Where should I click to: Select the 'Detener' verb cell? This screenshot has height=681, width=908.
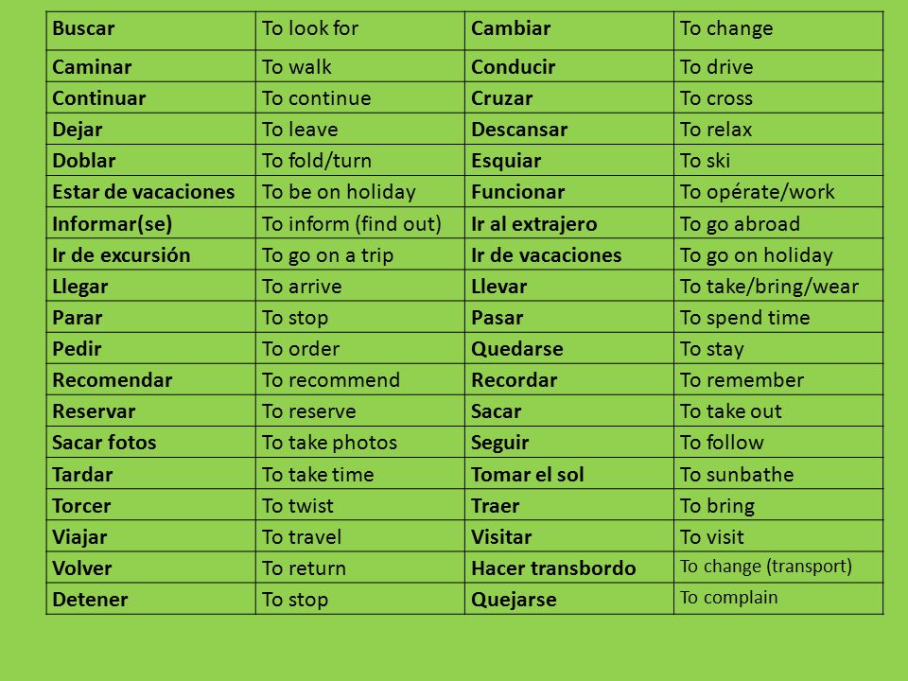[x=150, y=598]
